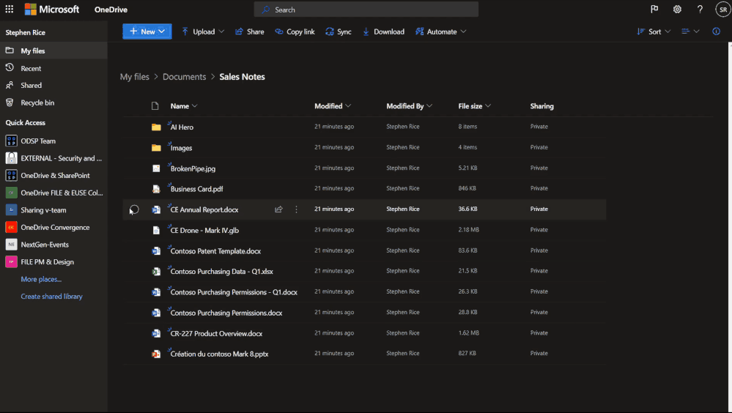Open more actions for CE Annual Report.docx
The height and width of the screenshot is (413, 732).
pyautogui.click(x=296, y=209)
